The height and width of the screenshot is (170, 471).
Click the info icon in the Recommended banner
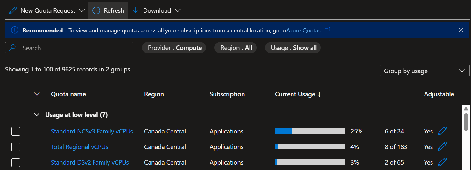click(14, 30)
